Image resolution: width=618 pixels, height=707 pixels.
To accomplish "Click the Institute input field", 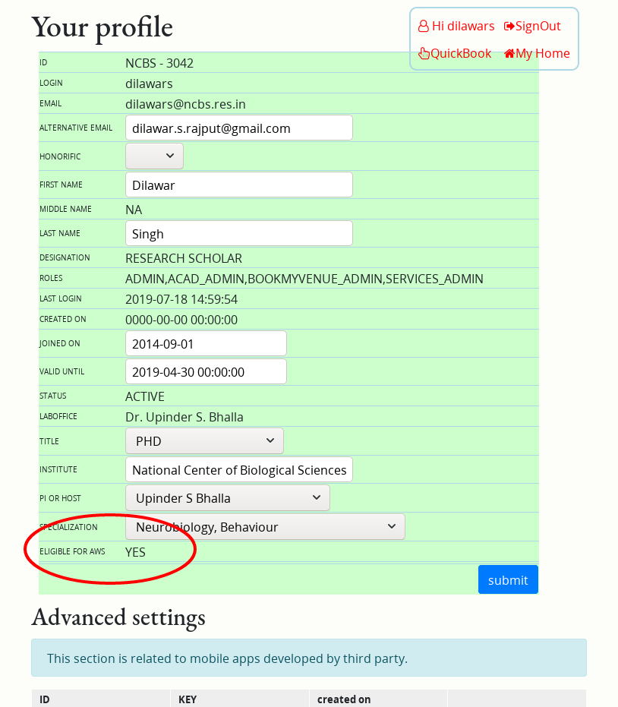I will (x=239, y=470).
